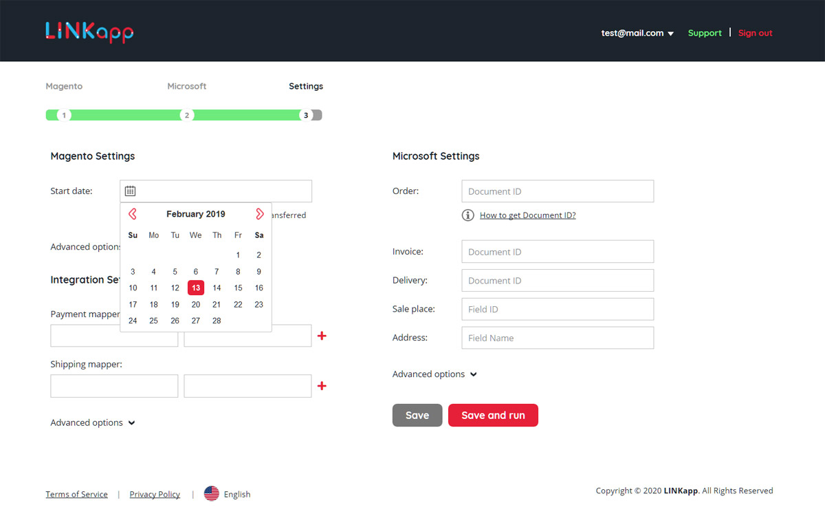Add a Shipping mapper row with plus icon

(x=322, y=386)
